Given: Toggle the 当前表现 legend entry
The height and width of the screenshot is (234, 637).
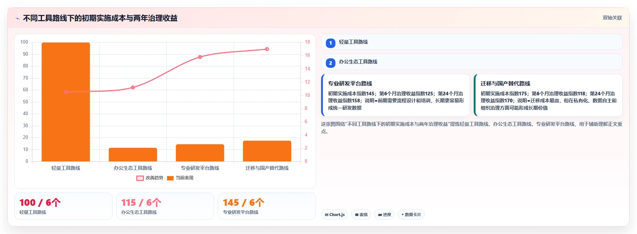Looking at the screenshot, I should pos(180,178).
